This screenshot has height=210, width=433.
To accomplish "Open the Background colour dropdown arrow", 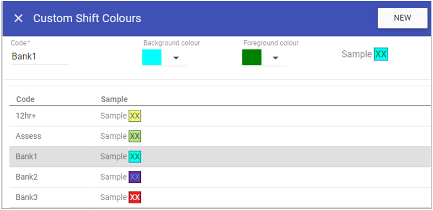I will point(176,58).
